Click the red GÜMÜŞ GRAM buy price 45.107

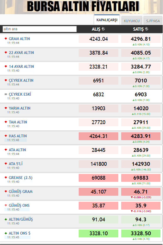[98, 192]
